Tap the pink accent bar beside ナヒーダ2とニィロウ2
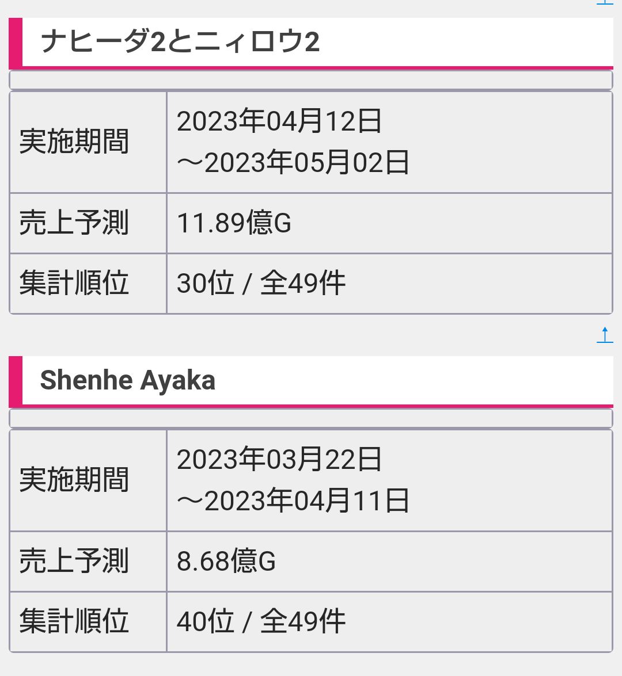 click(x=16, y=43)
